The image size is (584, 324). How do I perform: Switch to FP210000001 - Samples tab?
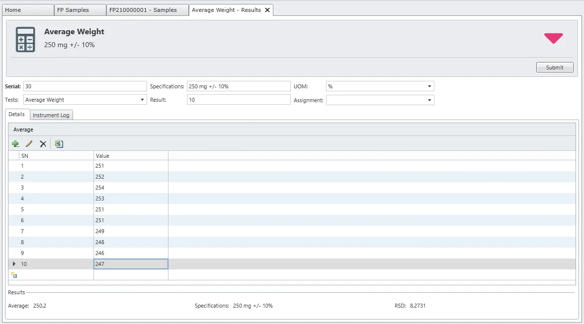coord(147,10)
